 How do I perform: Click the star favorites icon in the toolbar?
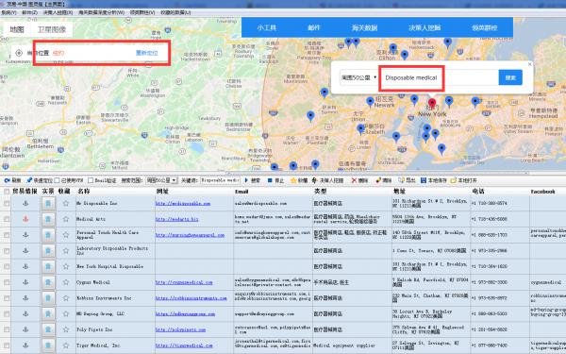293,180
